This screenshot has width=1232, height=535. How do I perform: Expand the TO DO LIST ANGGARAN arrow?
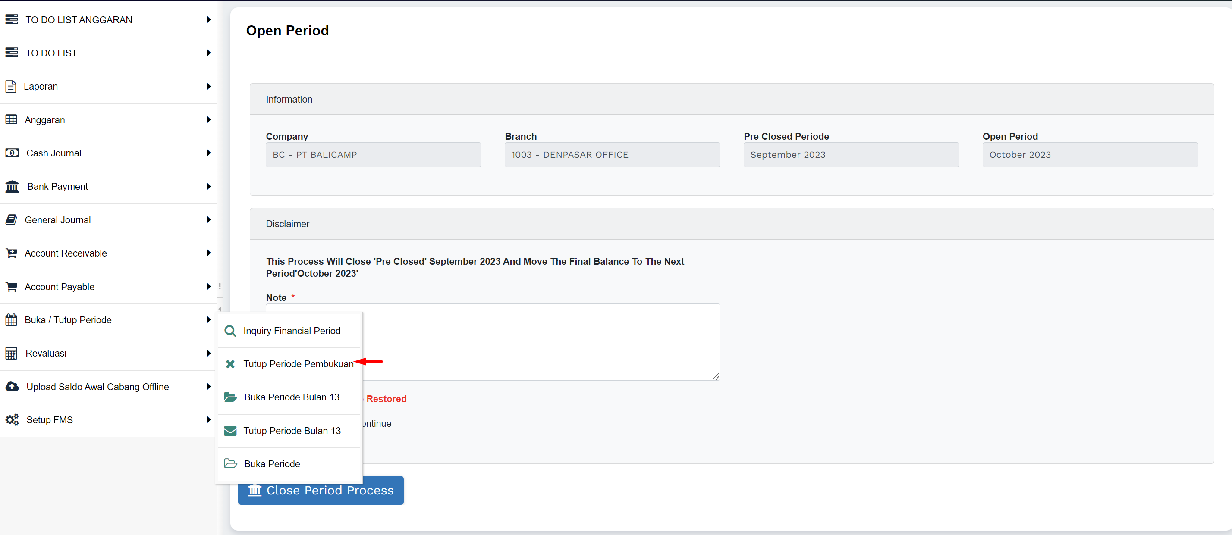point(208,19)
